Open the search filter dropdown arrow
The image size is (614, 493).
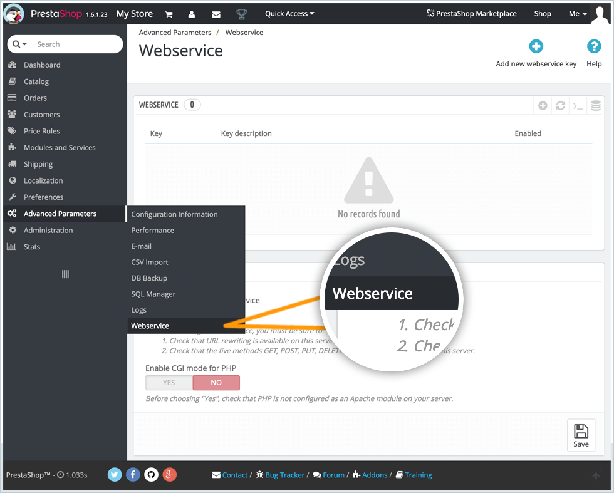[20, 44]
